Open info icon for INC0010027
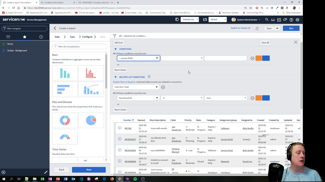 [x=120, y=139]
